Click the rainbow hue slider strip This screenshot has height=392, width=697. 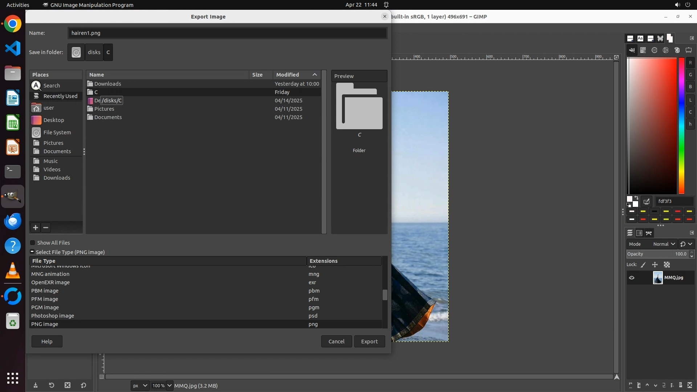click(x=681, y=125)
